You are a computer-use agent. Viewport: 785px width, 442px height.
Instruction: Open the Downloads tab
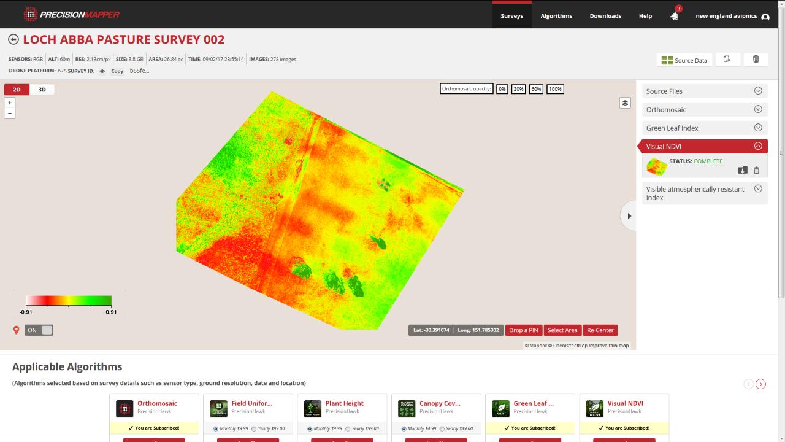[x=605, y=16]
